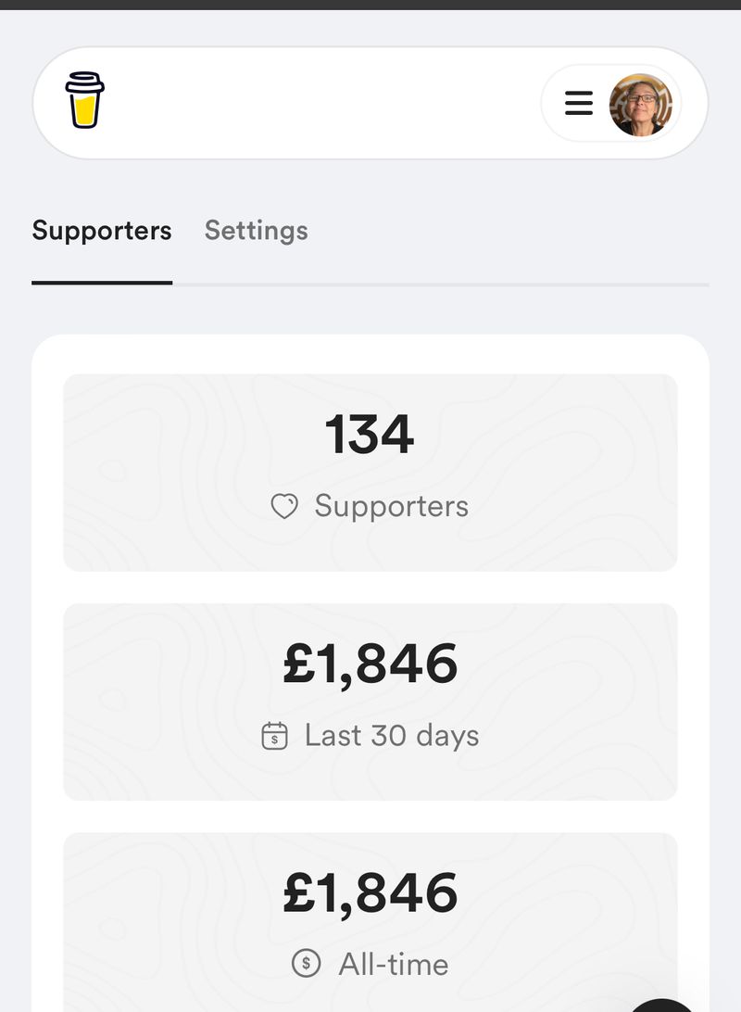Select the Last 30 days label
The height and width of the screenshot is (1012, 741).
(392, 736)
